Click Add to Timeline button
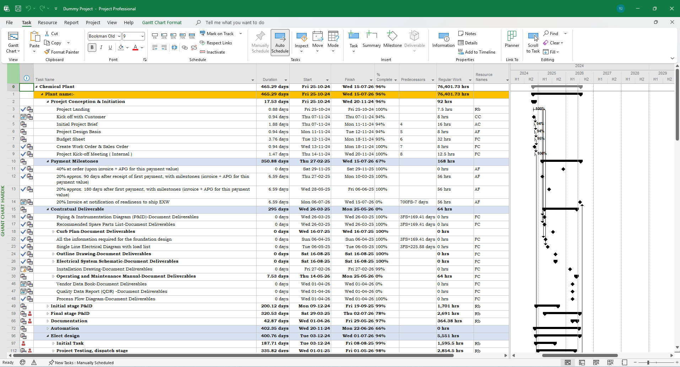Image resolution: width=680 pixels, height=367 pixels. coord(476,52)
